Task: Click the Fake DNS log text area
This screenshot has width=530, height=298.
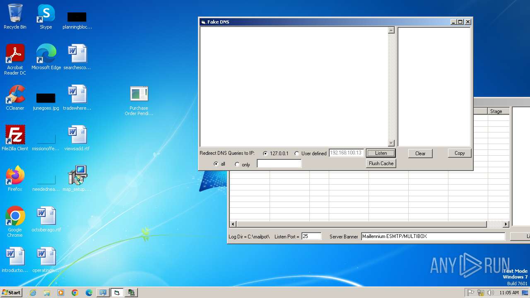Action: [294, 87]
